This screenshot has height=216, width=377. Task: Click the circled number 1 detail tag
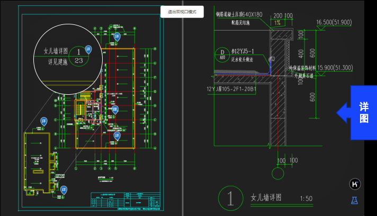click(x=230, y=199)
